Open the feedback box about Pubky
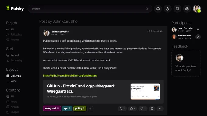Screen dimensions: 207x116 pos(186,63)
